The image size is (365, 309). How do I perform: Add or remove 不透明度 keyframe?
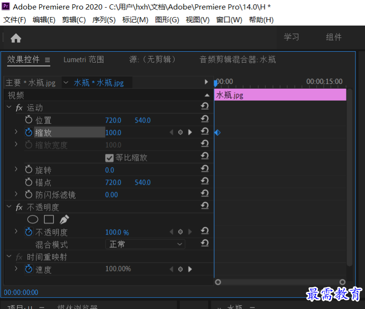[x=180, y=232]
